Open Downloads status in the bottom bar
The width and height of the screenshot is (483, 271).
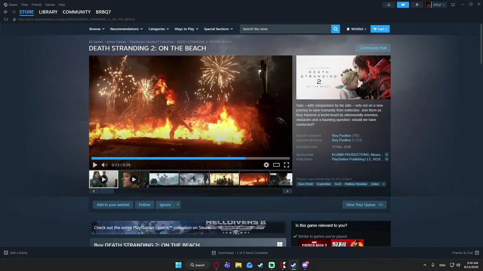(x=240, y=253)
